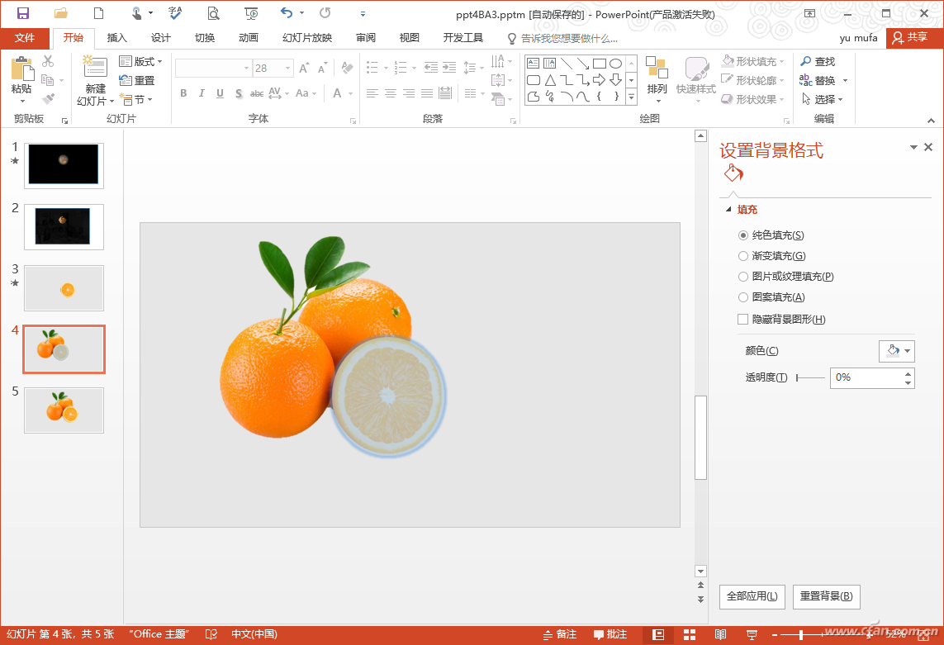The height and width of the screenshot is (645, 944).
Task: Click the Find (查找) icon
Action: click(x=807, y=62)
